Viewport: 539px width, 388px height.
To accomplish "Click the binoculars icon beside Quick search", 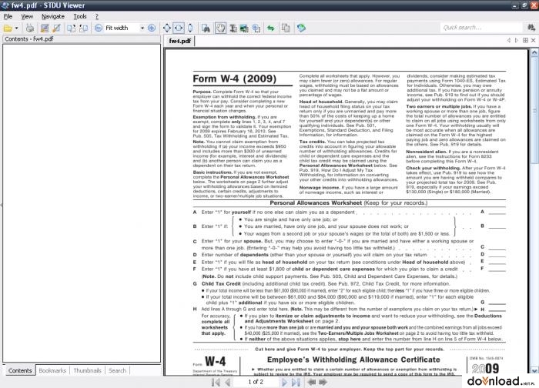I will tap(531, 28).
